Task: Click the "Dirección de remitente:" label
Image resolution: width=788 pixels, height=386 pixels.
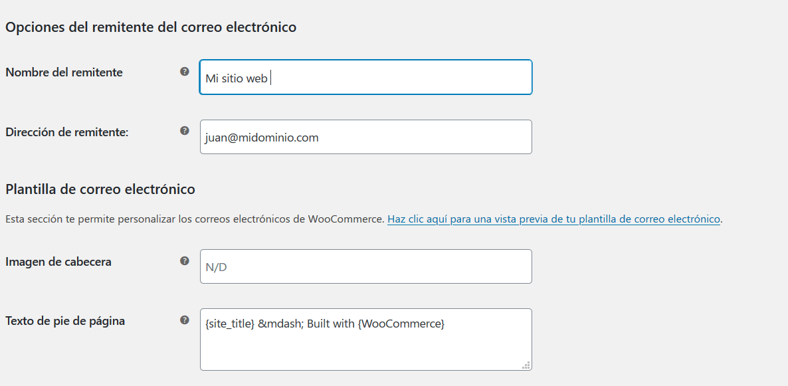Action: click(67, 132)
